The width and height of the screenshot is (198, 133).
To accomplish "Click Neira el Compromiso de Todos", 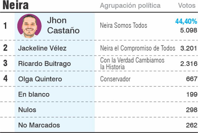I will coord(138,48).
